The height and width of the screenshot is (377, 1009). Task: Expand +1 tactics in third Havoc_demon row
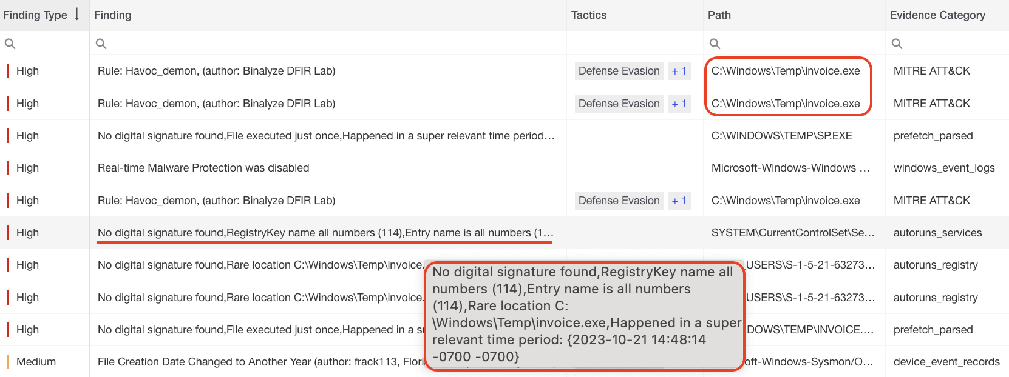[x=679, y=201]
